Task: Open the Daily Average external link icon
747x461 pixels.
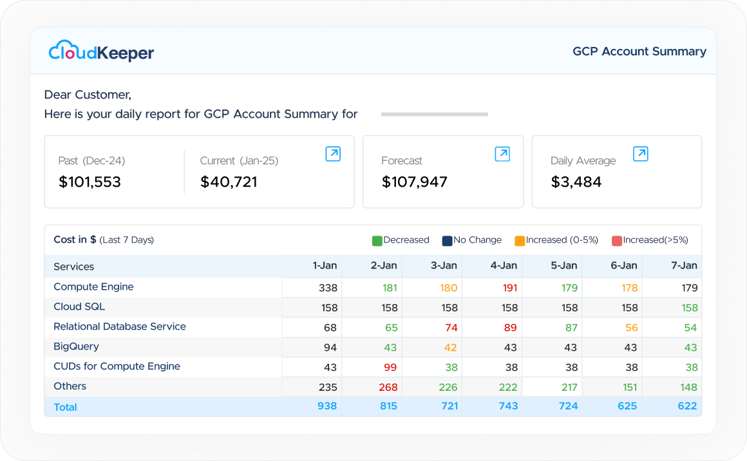Action: 641,154
